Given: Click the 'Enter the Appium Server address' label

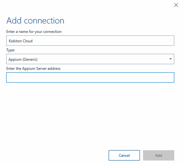Looking at the screenshot, I should pos(33,69).
